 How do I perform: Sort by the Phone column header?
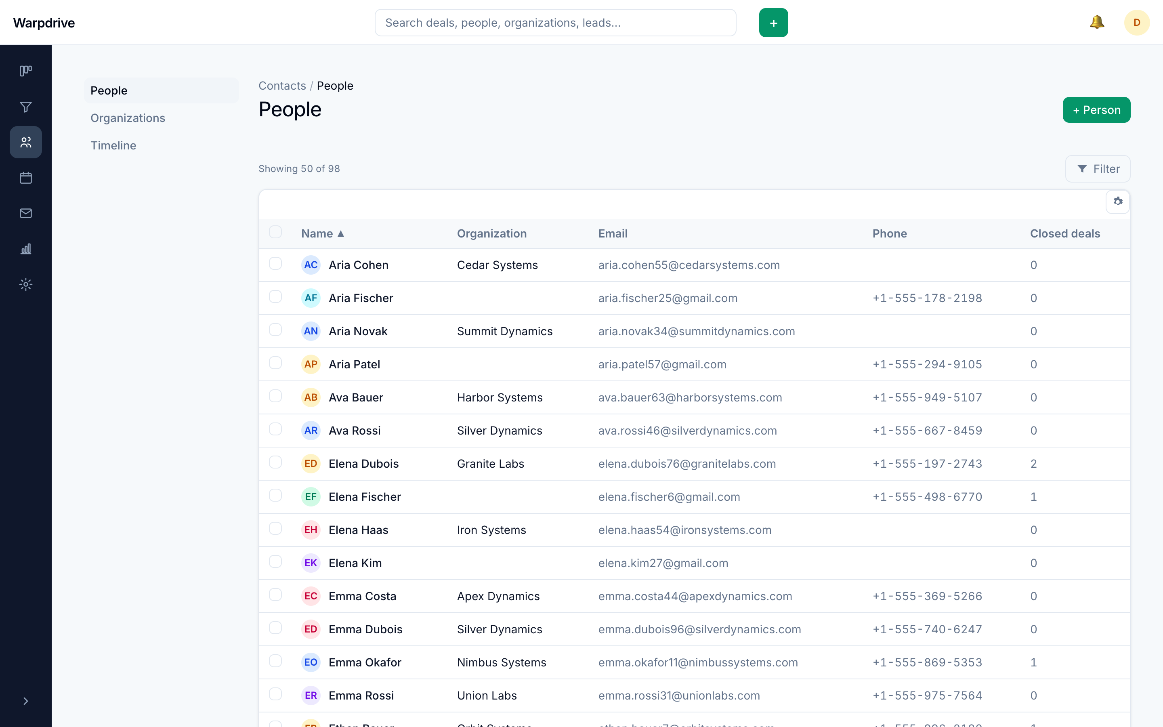(890, 234)
